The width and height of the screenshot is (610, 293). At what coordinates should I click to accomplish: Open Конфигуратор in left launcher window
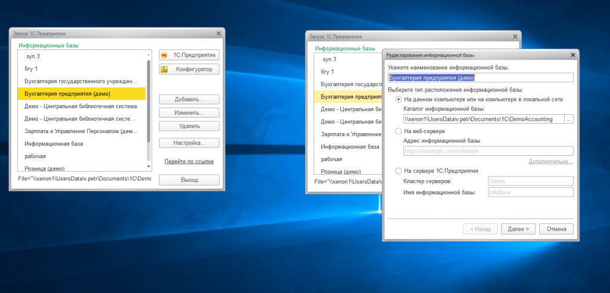point(189,70)
